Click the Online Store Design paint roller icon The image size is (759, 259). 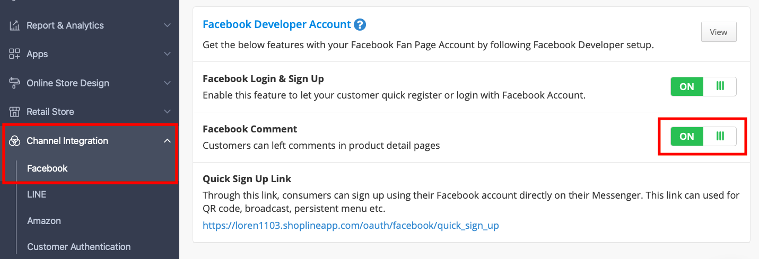pos(15,83)
